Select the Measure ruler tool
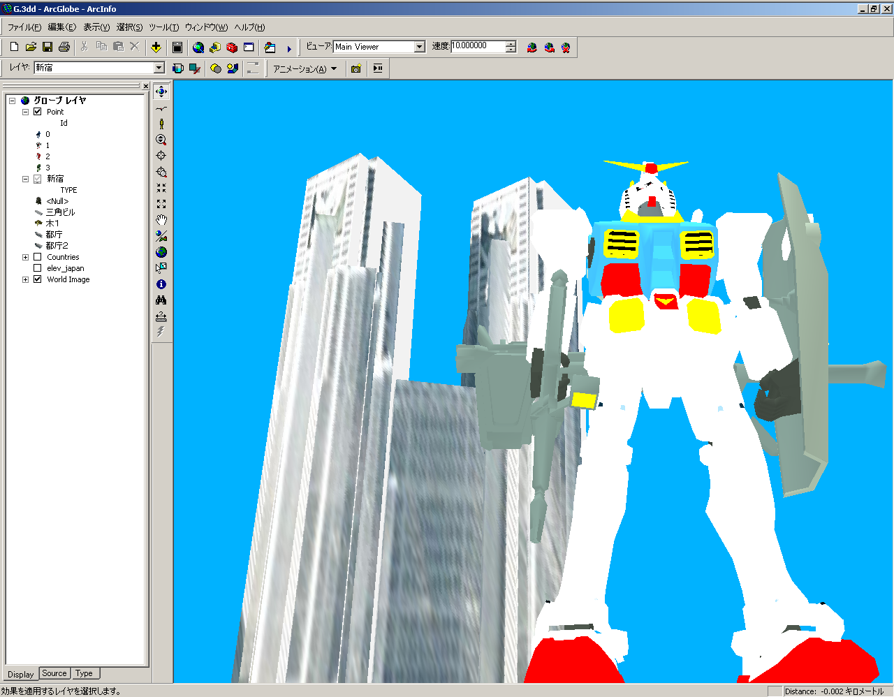This screenshot has height=697, width=894. (x=161, y=316)
